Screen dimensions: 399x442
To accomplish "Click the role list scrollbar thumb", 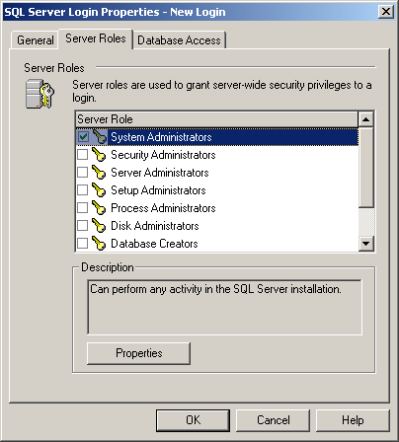I will pos(365,168).
